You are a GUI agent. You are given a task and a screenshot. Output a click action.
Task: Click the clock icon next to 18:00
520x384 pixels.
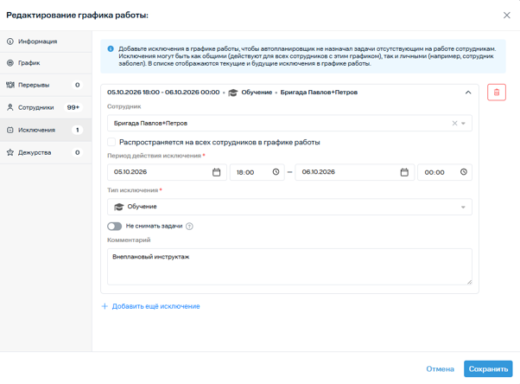tap(276, 172)
